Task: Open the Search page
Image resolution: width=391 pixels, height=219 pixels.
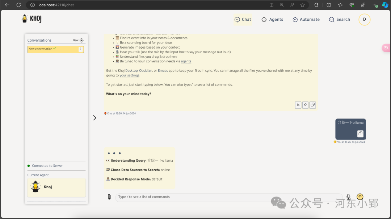Action: [340, 20]
